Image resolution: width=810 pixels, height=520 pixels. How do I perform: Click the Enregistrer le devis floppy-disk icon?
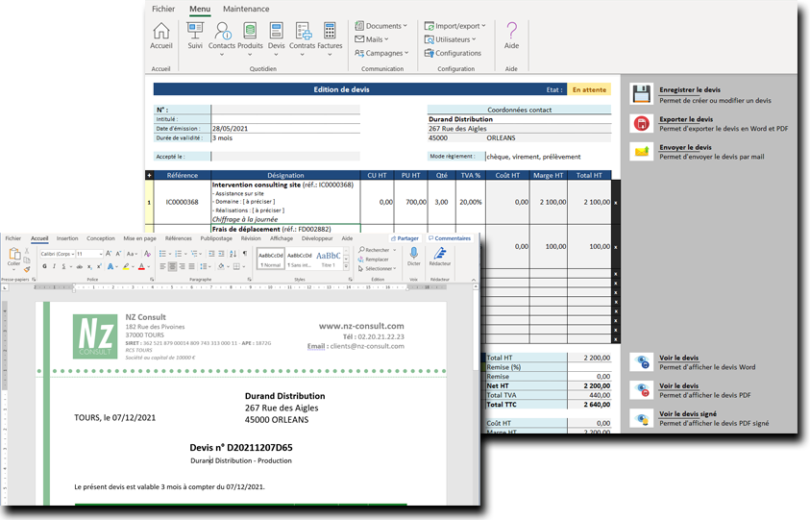[642, 94]
